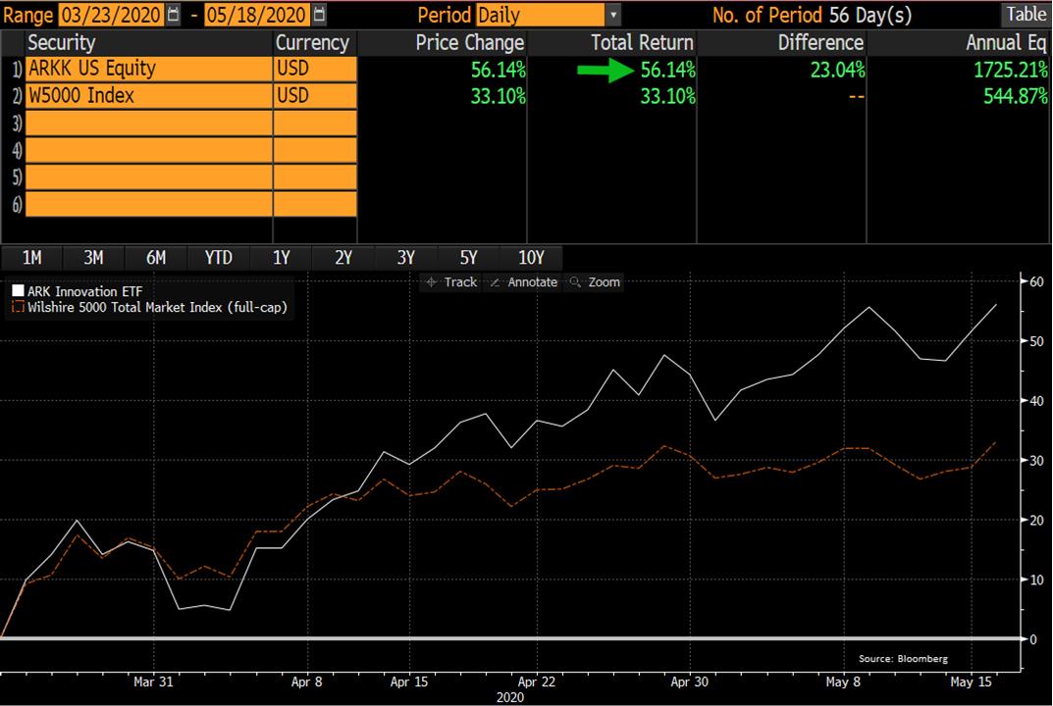Click the empty security field in row 4
This screenshot has width=1053, height=706.
[148, 150]
